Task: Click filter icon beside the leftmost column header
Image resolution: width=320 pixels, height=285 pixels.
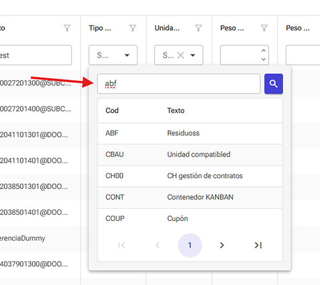Action: tap(67, 28)
